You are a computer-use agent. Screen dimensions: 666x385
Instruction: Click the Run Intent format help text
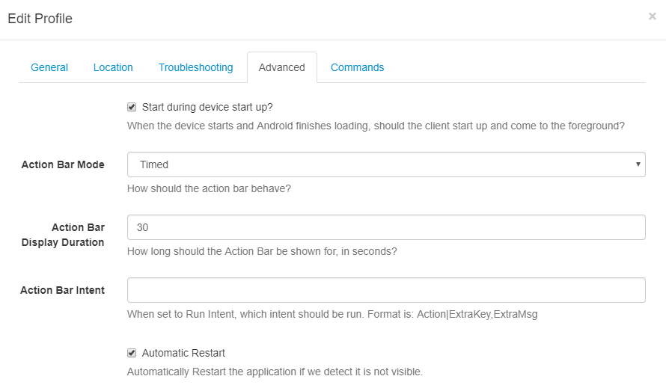tap(332, 314)
